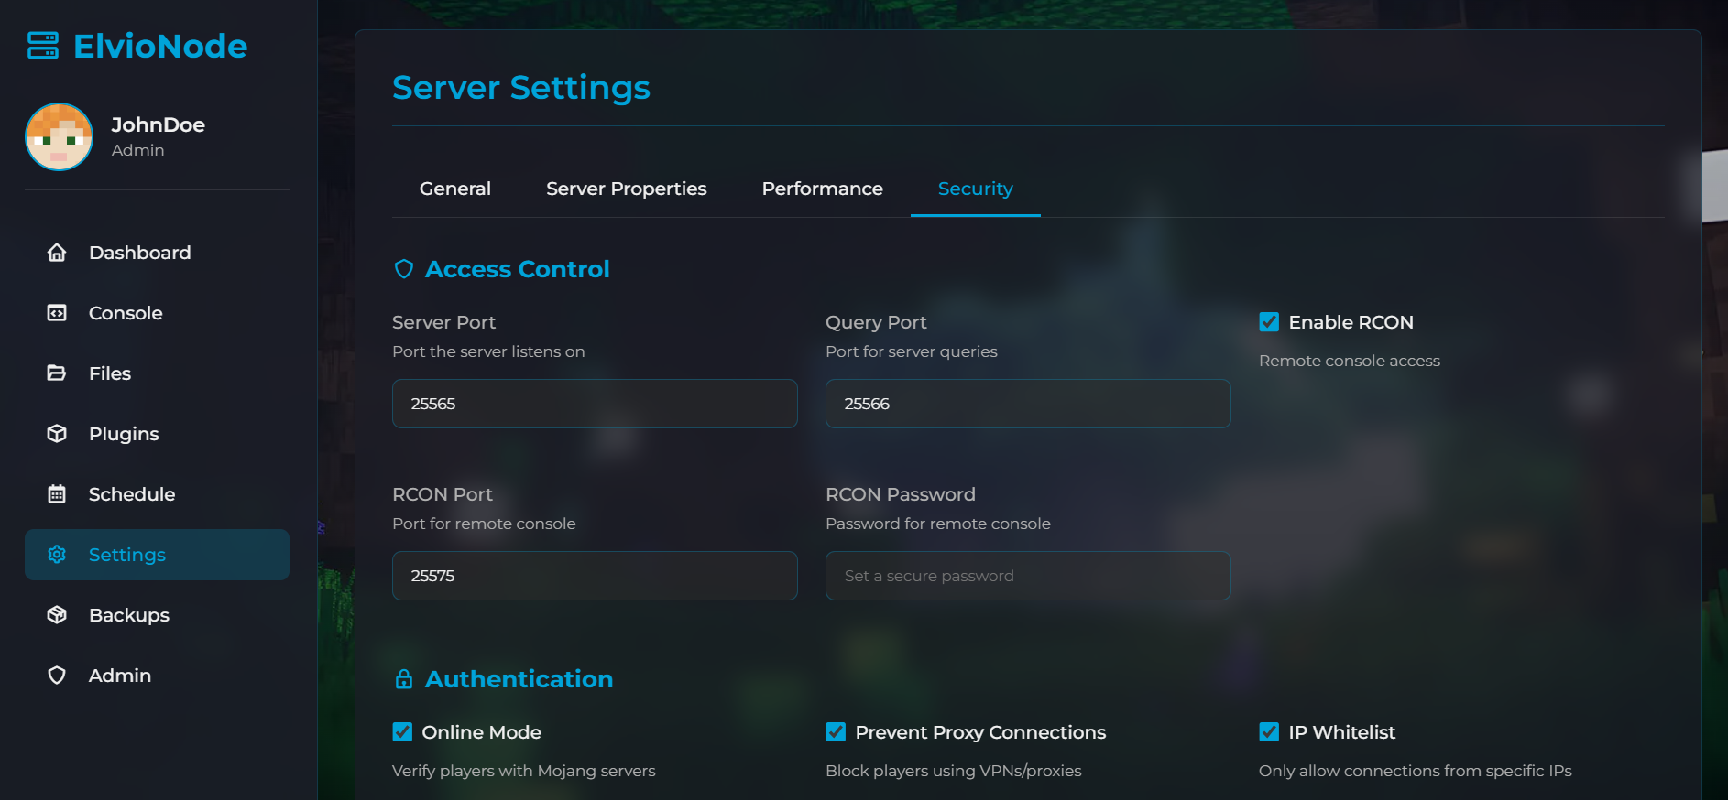Click the RCON Password input field
Viewport: 1728px width, 800px height.
coord(1028,576)
